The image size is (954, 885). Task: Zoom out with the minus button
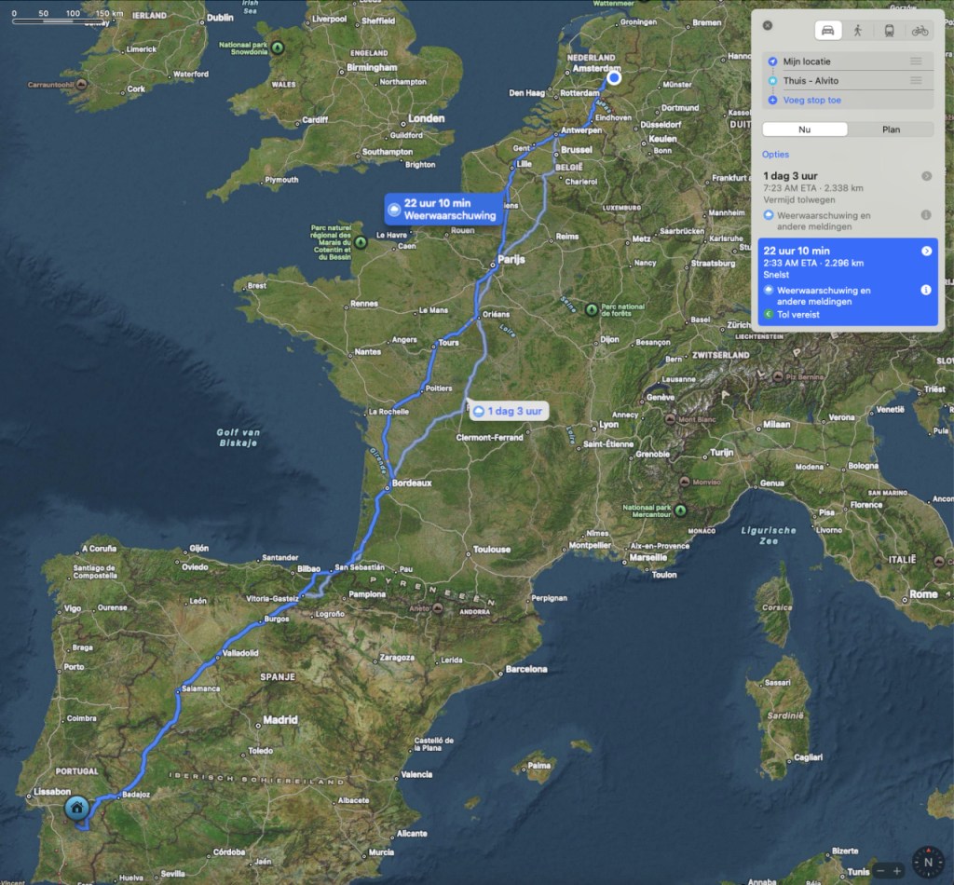880,870
